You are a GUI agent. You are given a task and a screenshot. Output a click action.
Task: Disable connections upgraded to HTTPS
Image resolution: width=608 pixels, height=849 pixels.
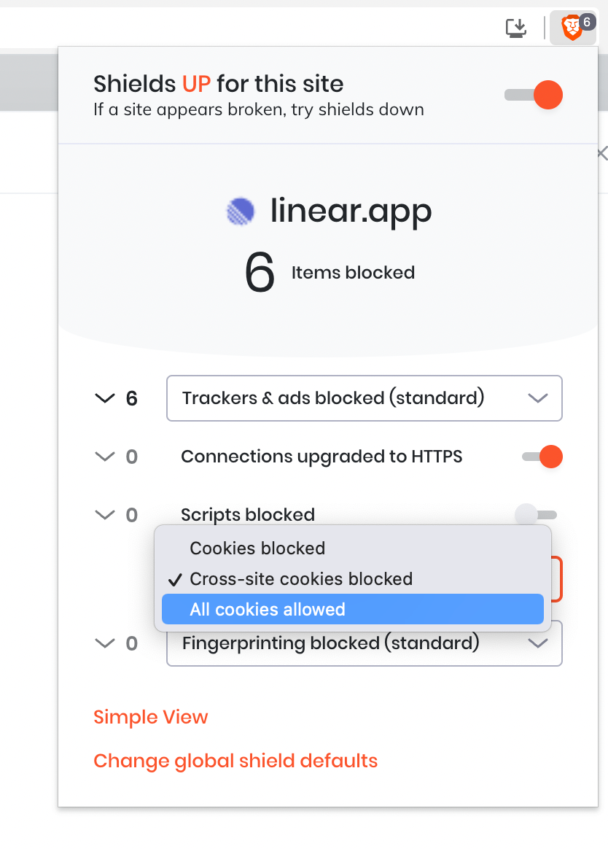click(542, 456)
